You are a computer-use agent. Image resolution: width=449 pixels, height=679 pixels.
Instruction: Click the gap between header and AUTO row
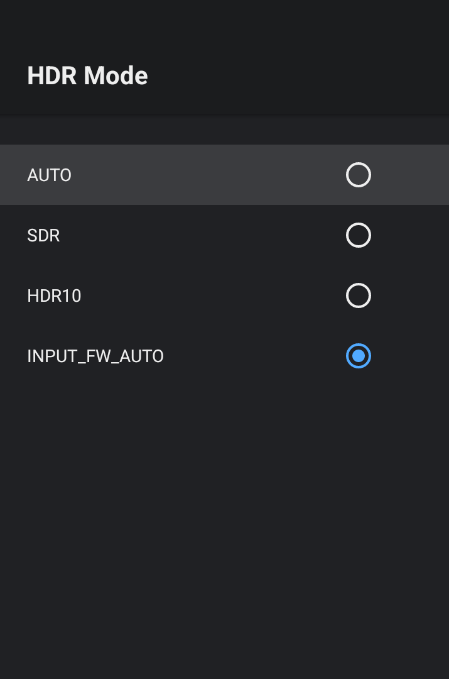[224, 130]
